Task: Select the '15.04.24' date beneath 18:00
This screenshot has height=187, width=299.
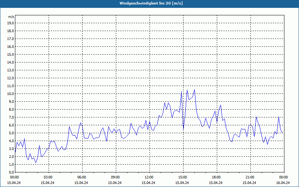Action: click(216, 183)
